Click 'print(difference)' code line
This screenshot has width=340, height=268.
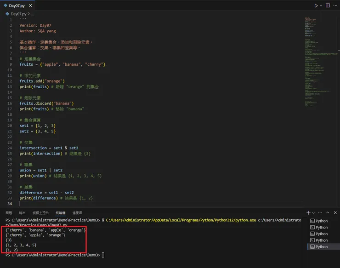(x=39, y=198)
